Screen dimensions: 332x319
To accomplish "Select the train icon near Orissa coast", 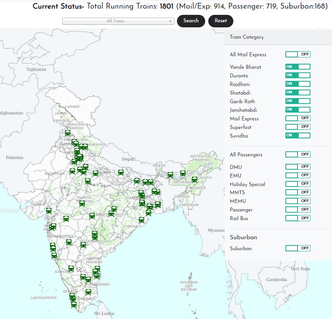I will [141, 220].
